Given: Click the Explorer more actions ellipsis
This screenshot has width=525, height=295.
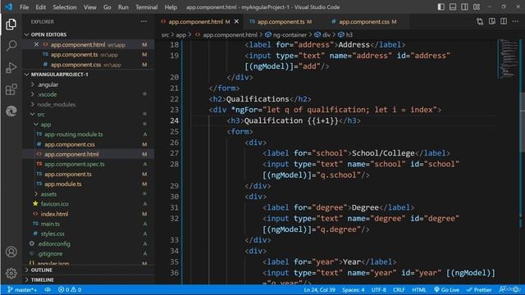Looking at the screenshot, I should (144, 21).
